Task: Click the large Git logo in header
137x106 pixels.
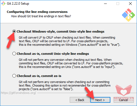Action: click(128, 15)
